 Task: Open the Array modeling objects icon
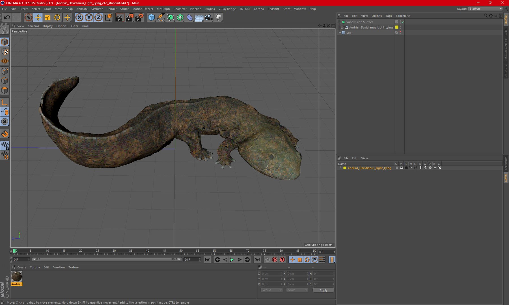pyautogui.click(x=180, y=18)
